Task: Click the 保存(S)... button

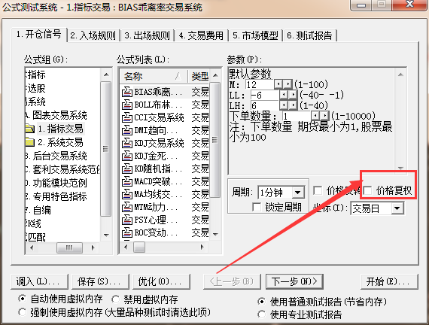Action: [100, 281]
